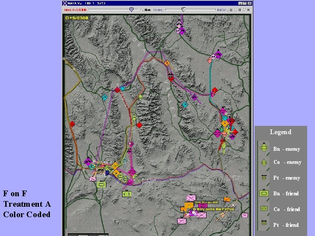Select the purple unit cluster at map top

180,28
